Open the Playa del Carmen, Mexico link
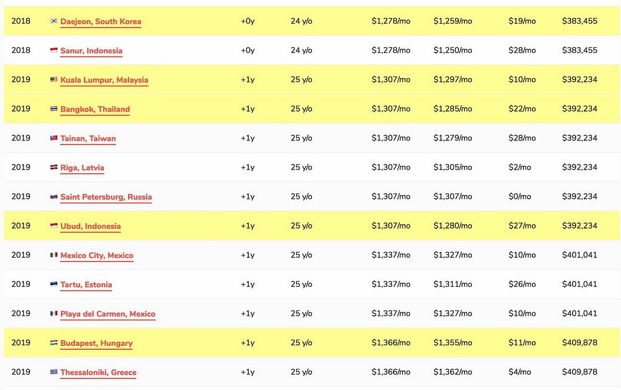This screenshot has height=390, width=621. pos(108,314)
